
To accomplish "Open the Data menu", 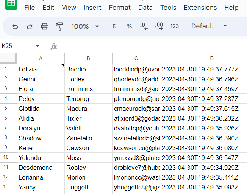I will [x=145, y=8].
